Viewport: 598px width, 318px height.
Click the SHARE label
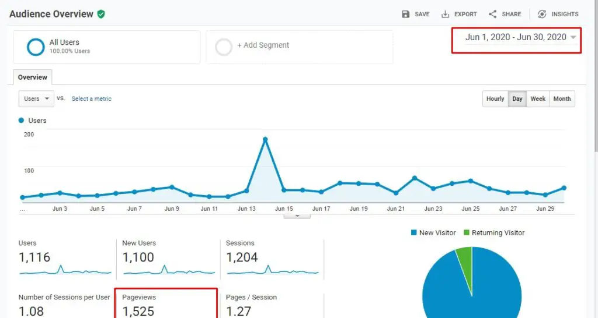click(x=512, y=14)
